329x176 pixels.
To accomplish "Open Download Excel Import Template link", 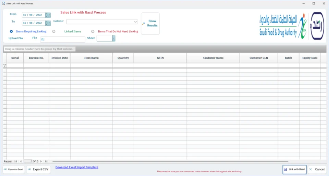I will point(77,167).
